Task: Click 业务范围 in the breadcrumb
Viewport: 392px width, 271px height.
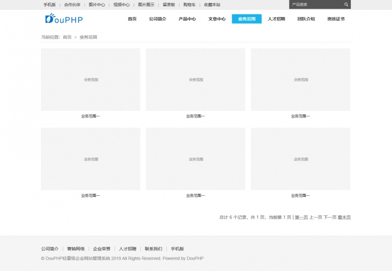Action: click(x=88, y=37)
